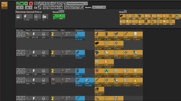Click input ingredient showing 0.8
Screen dimensions: 181x101
[154, 17]
